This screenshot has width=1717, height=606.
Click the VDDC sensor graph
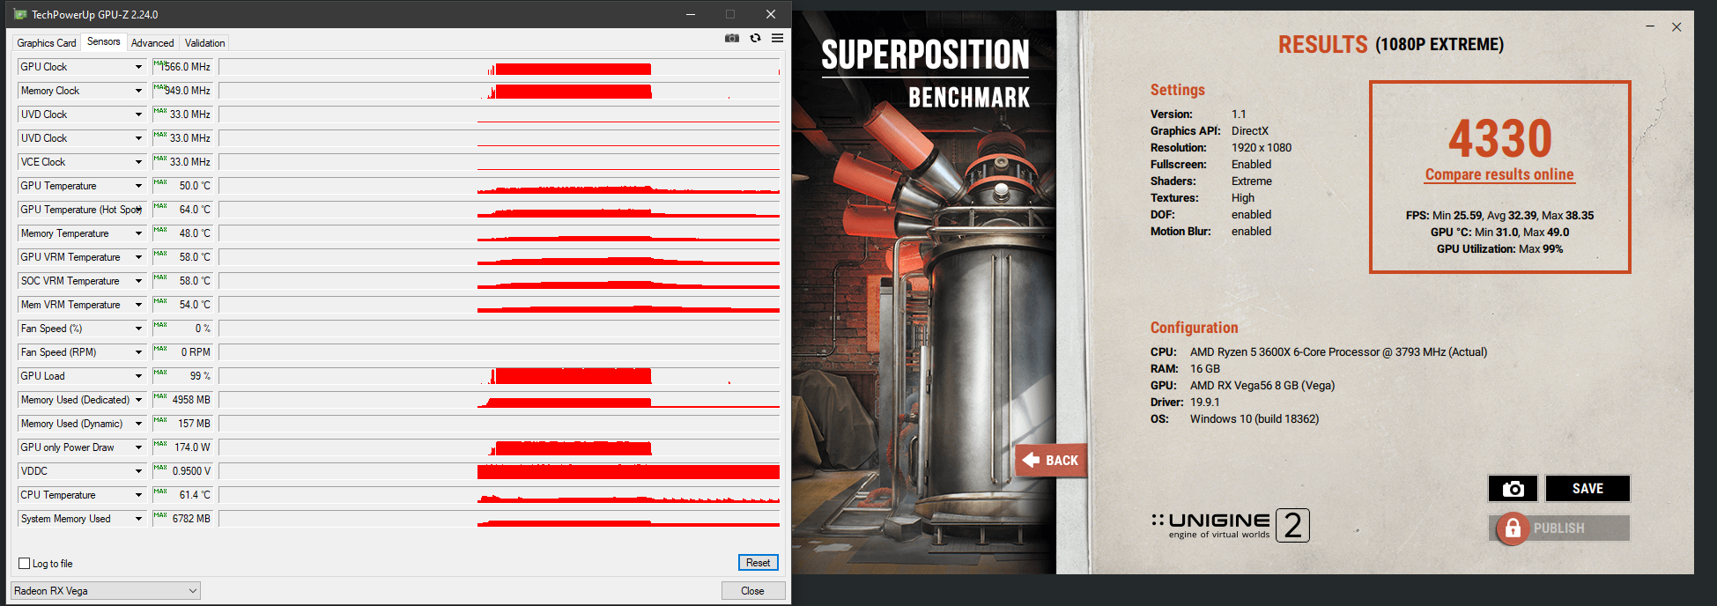(x=500, y=471)
